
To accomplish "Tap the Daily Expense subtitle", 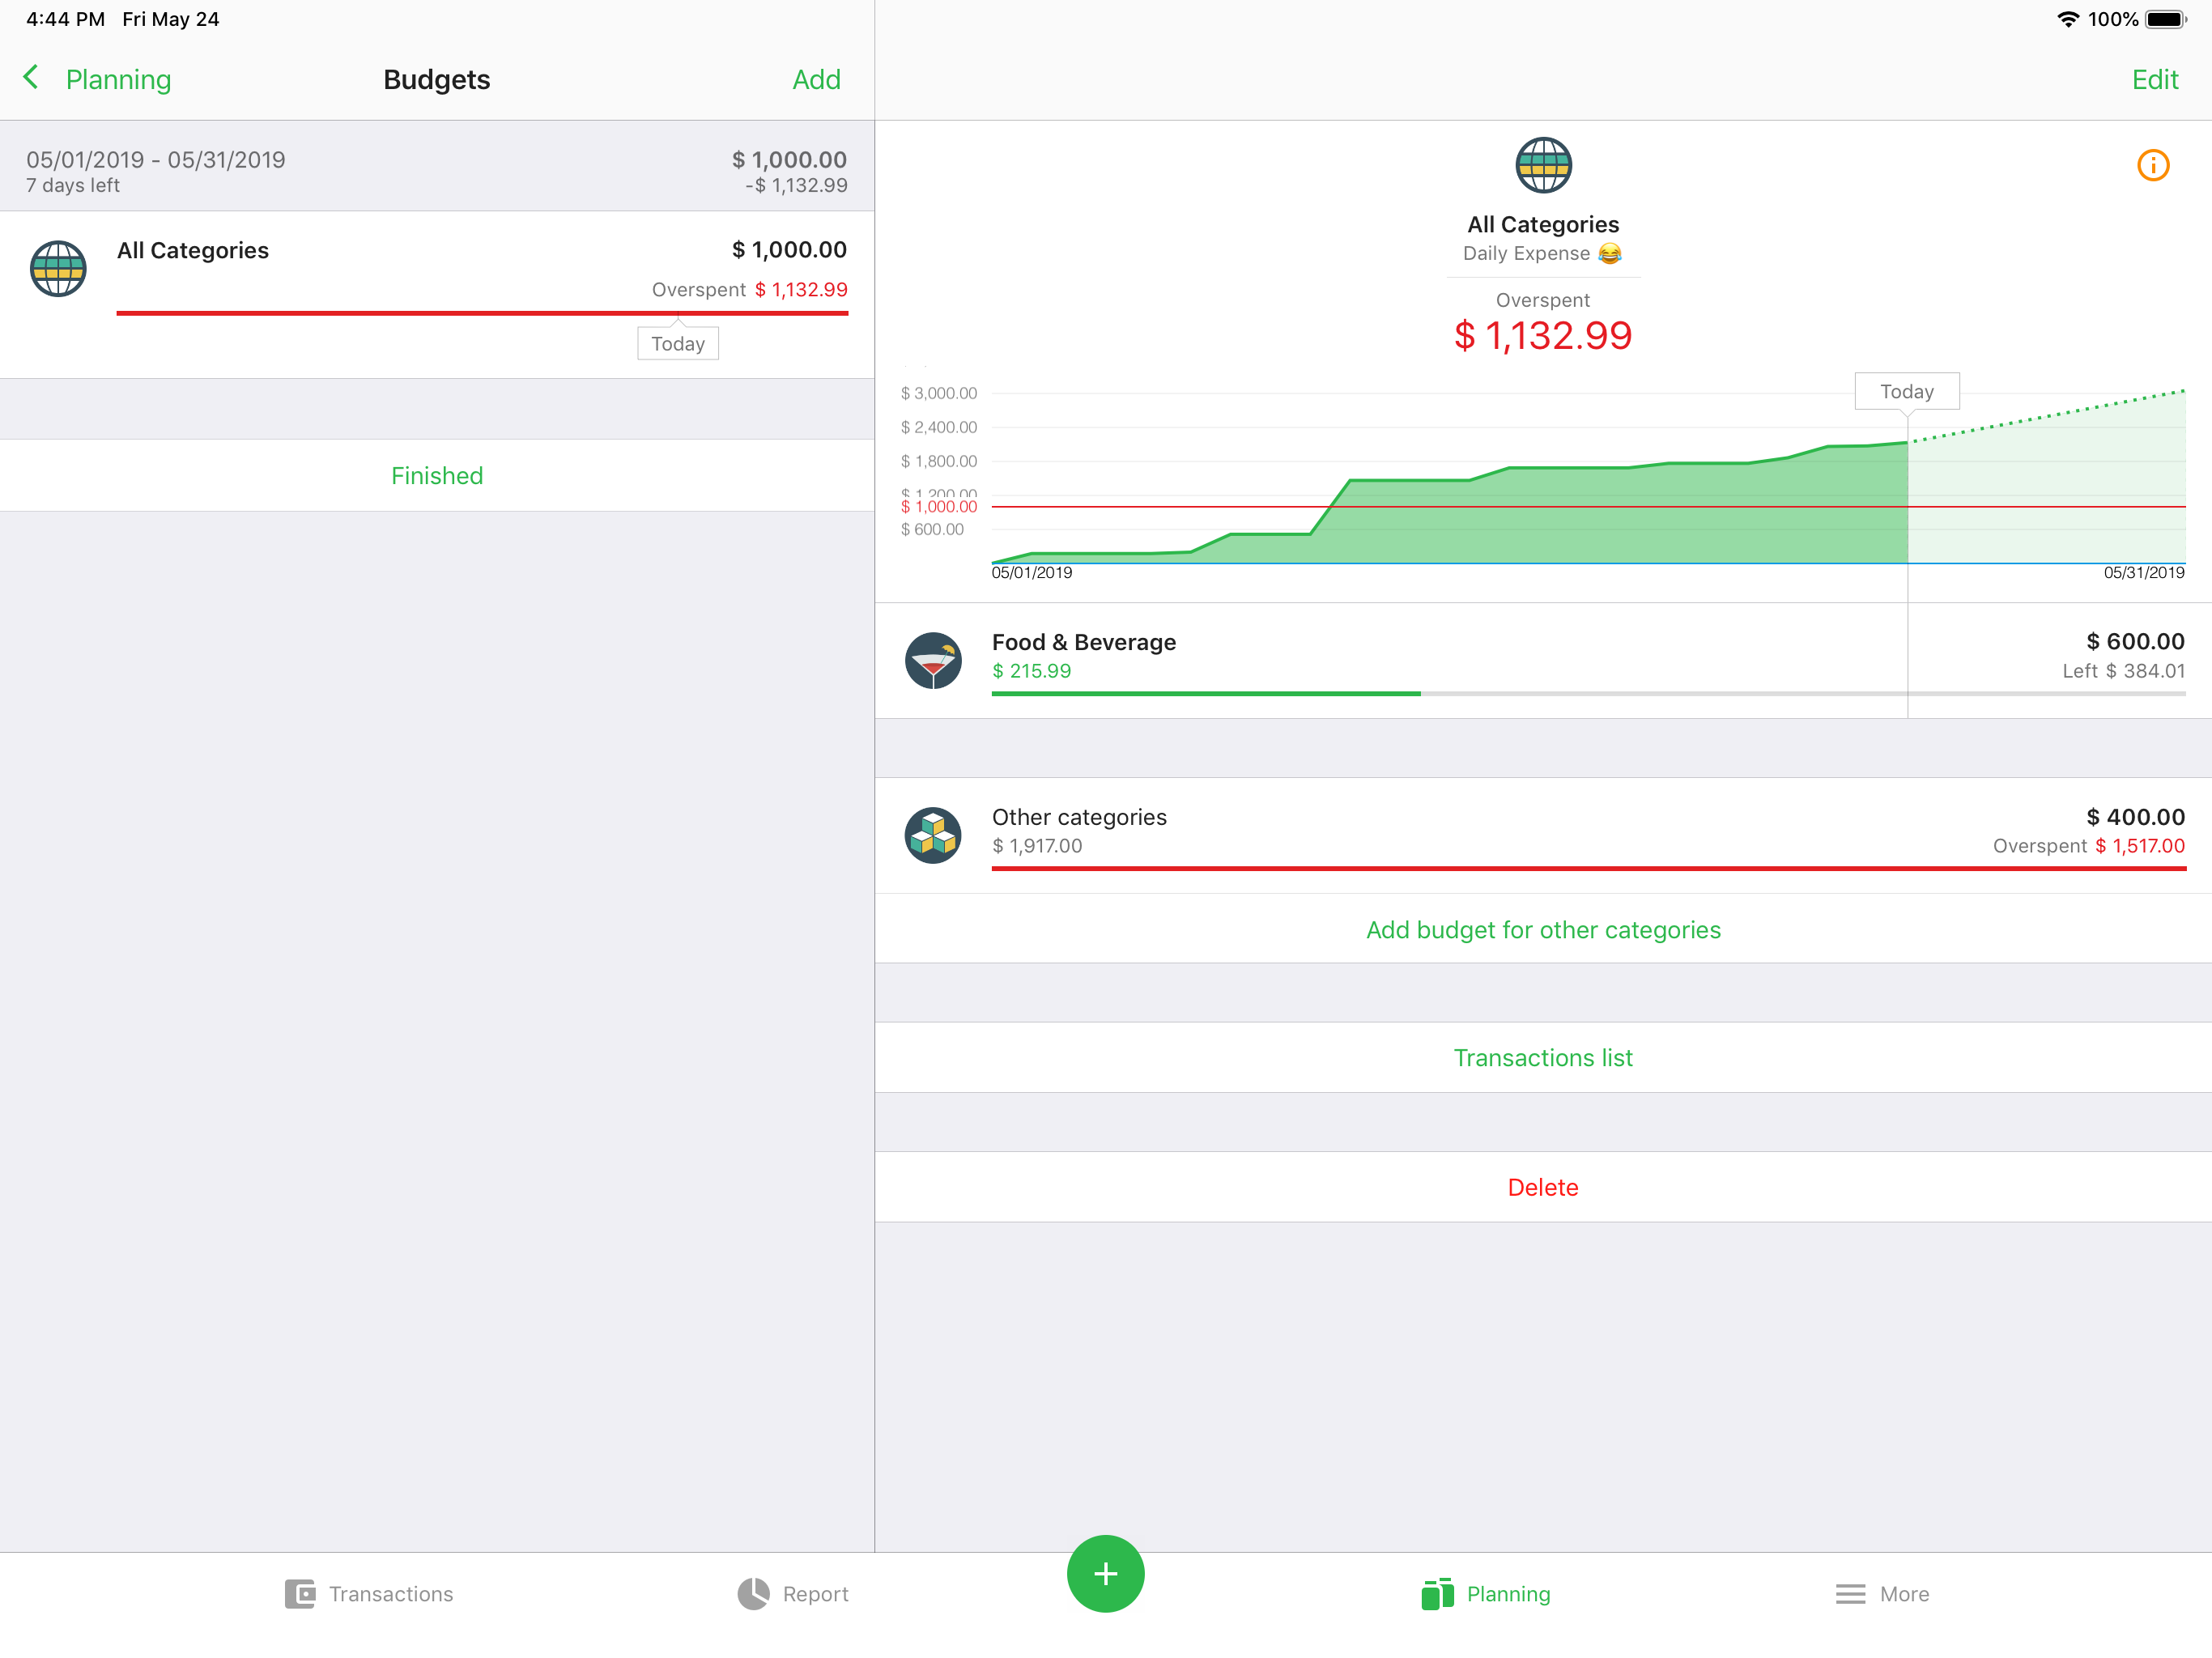I will click(1542, 253).
